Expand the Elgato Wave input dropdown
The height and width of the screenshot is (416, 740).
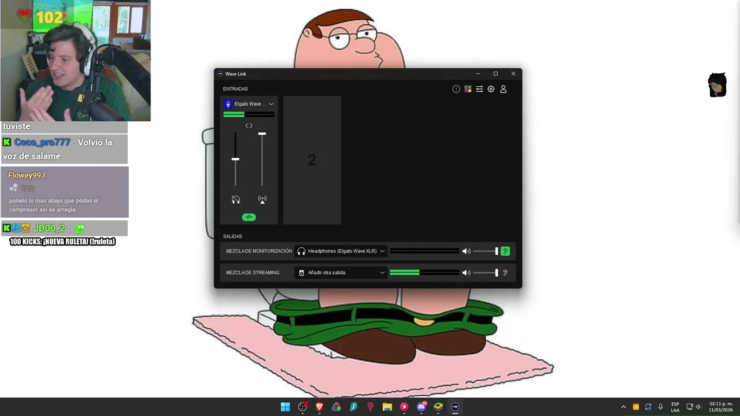[x=271, y=104]
